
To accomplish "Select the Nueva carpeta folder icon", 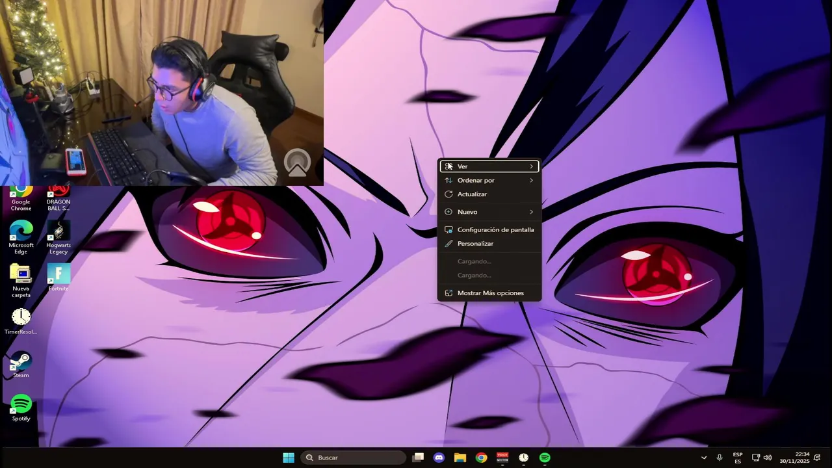I will pyautogui.click(x=21, y=281).
